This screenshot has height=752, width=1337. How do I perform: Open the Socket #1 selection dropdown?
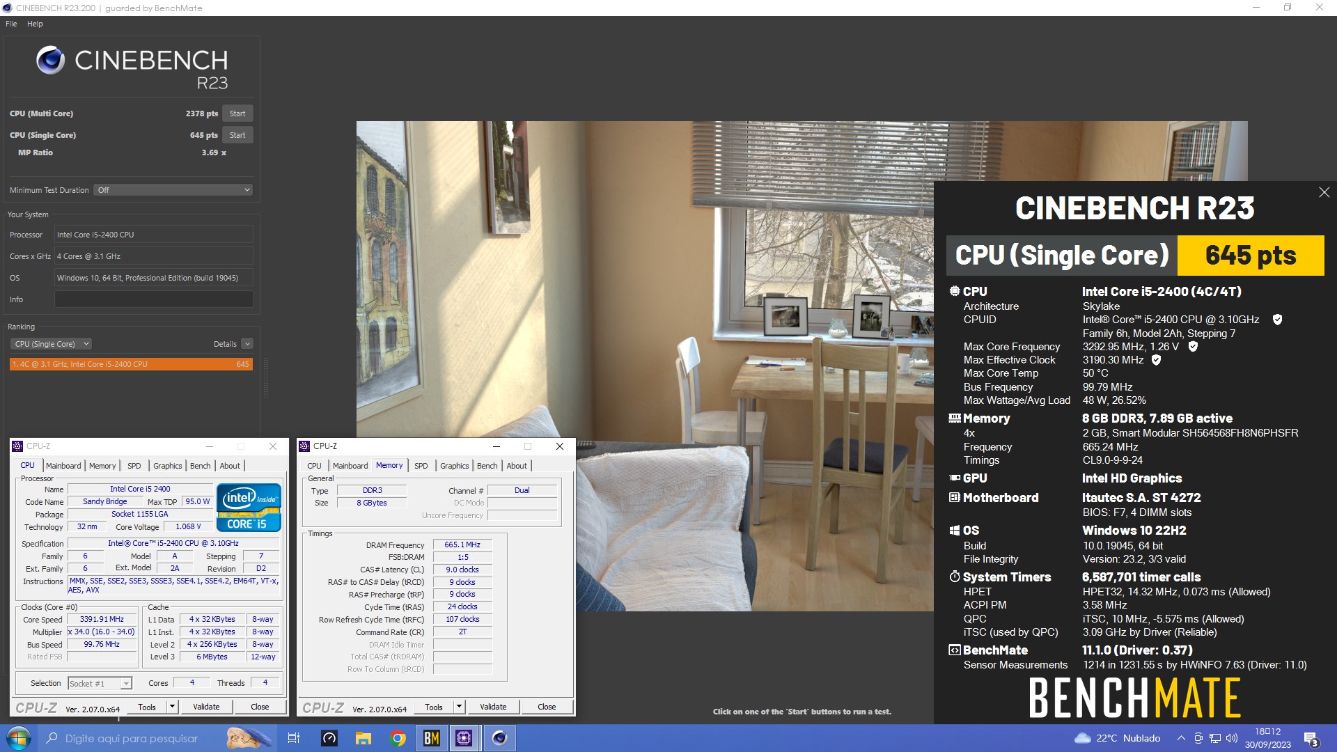(x=100, y=684)
